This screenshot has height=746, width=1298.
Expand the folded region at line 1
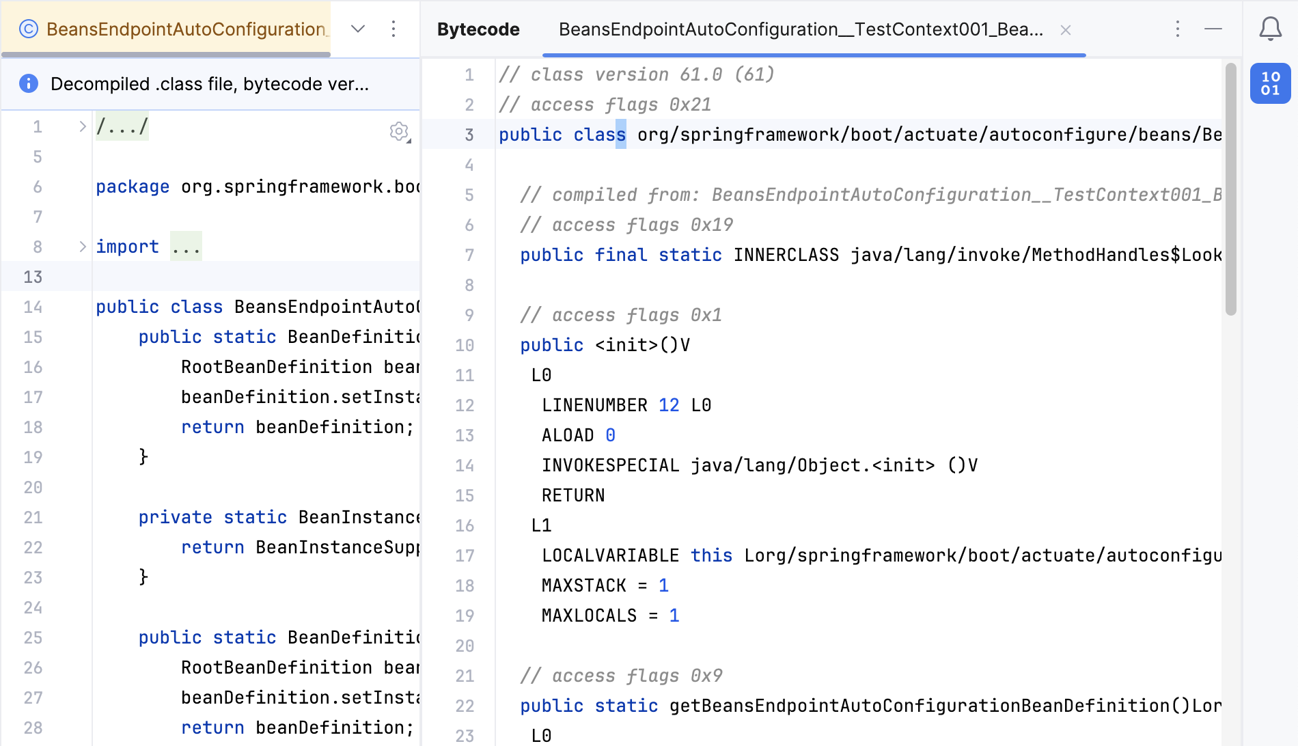(82, 126)
